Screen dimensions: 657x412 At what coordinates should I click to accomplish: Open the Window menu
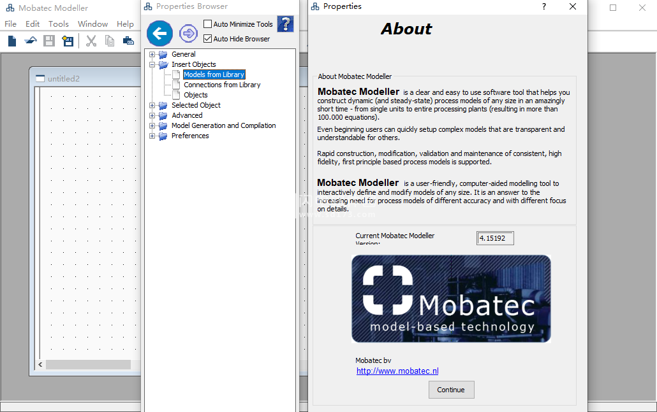pyautogui.click(x=92, y=24)
